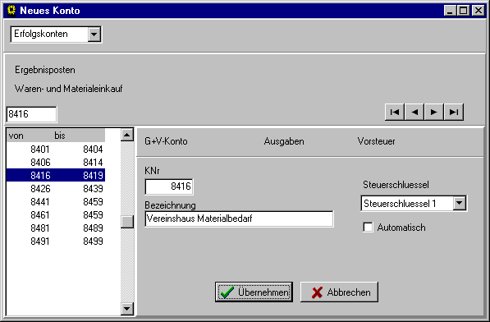Click the Vorsteuer label
Viewport: 490px width, 322px height.
tap(376, 141)
